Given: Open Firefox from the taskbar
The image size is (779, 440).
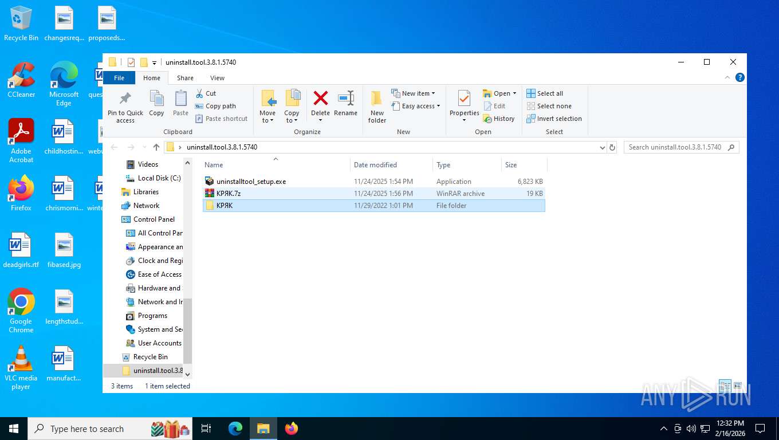Looking at the screenshot, I should click(292, 429).
